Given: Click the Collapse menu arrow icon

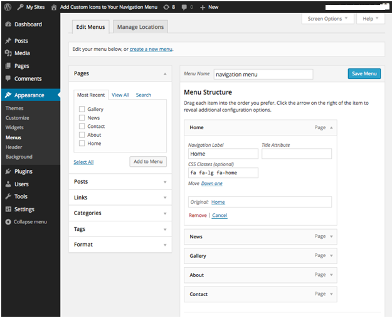Looking at the screenshot, I should pyautogui.click(x=8, y=222).
